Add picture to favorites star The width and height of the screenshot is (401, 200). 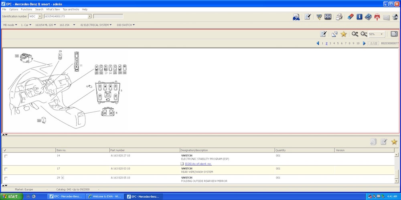[x=344, y=34]
